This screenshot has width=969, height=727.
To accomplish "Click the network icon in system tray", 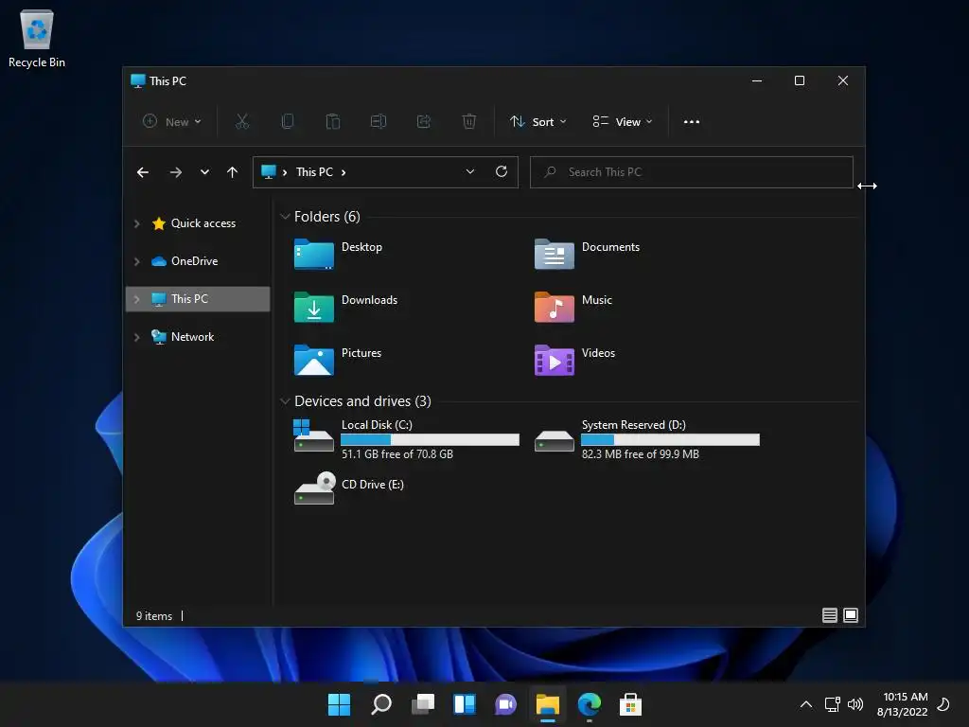I will pyautogui.click(x=833, y=704).
